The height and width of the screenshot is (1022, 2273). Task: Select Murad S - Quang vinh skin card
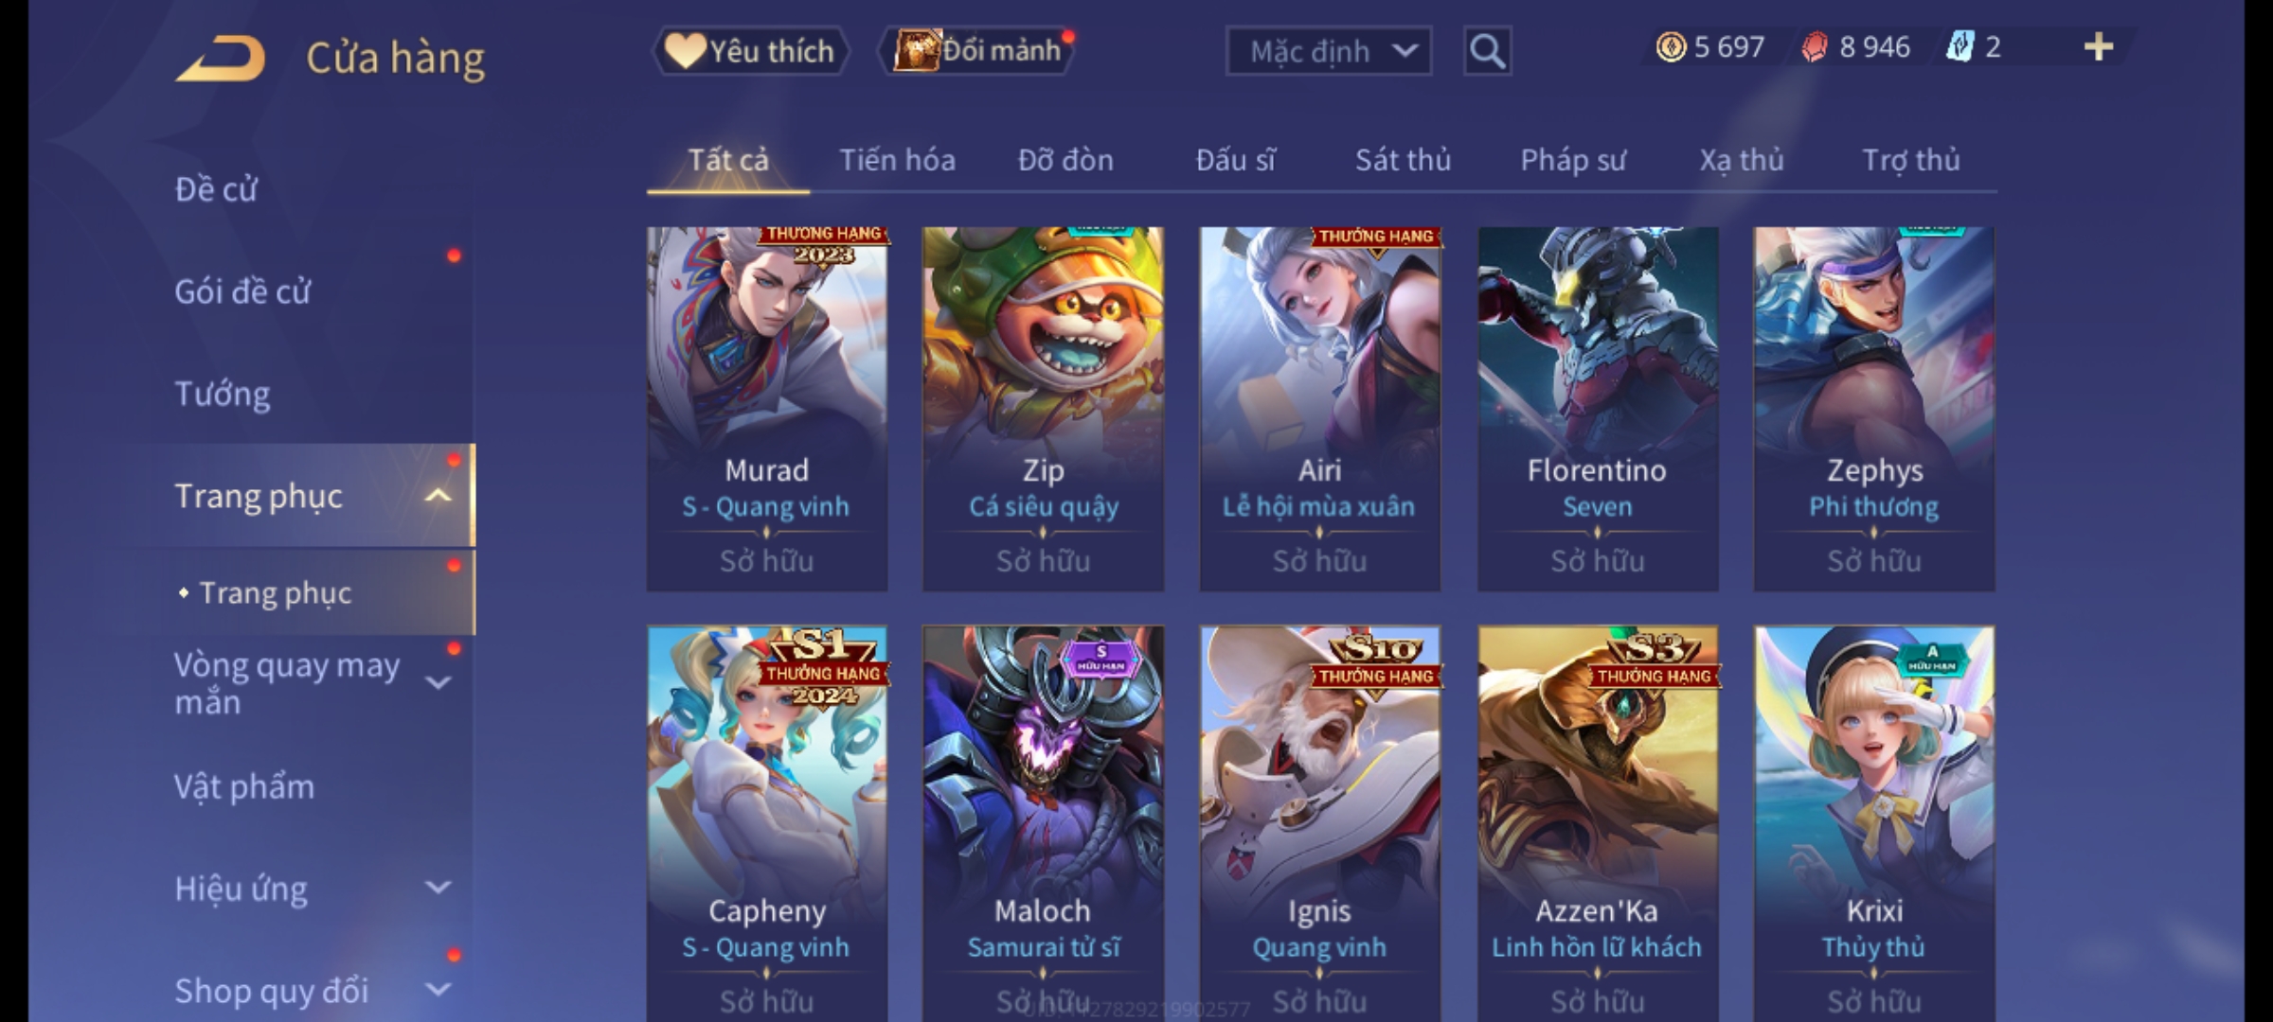[767, 409]
